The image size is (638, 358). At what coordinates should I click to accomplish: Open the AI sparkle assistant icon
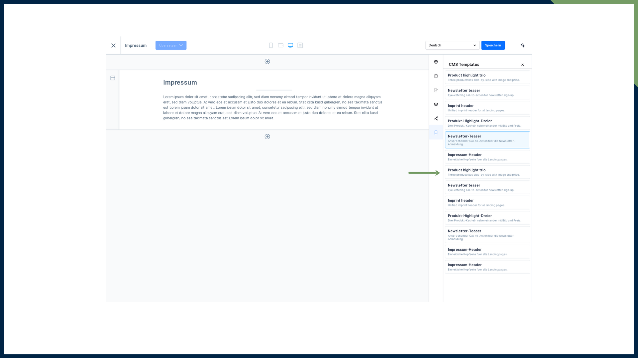click(x=523, y=45)
